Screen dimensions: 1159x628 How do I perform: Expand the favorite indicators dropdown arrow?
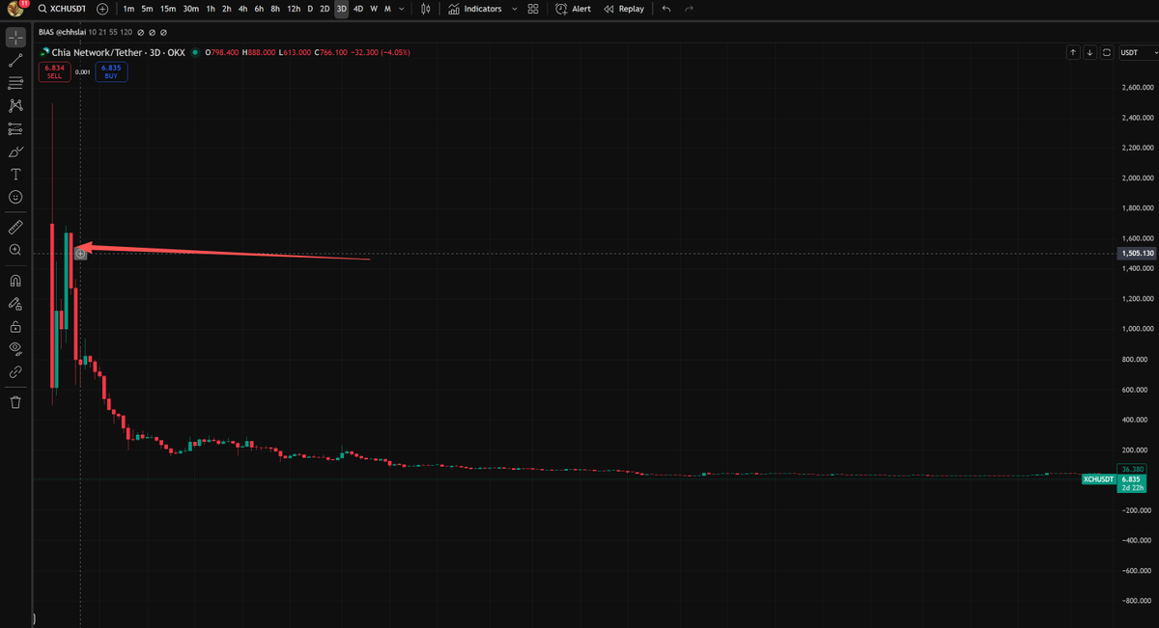[514, 9]
